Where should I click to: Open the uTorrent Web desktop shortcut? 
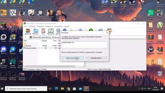point(160,26)
